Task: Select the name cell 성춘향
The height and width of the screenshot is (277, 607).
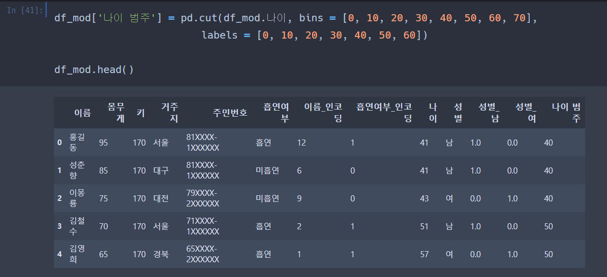Action: coord(77,170)
